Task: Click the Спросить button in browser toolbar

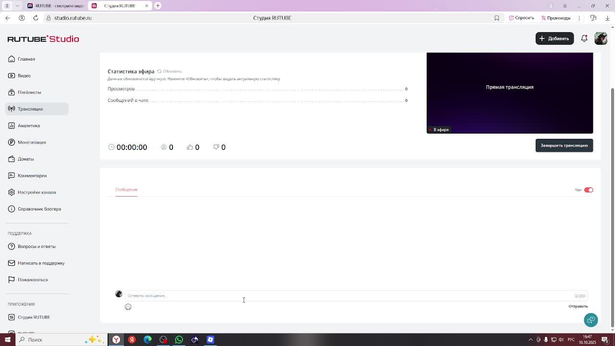Action: 522,18
